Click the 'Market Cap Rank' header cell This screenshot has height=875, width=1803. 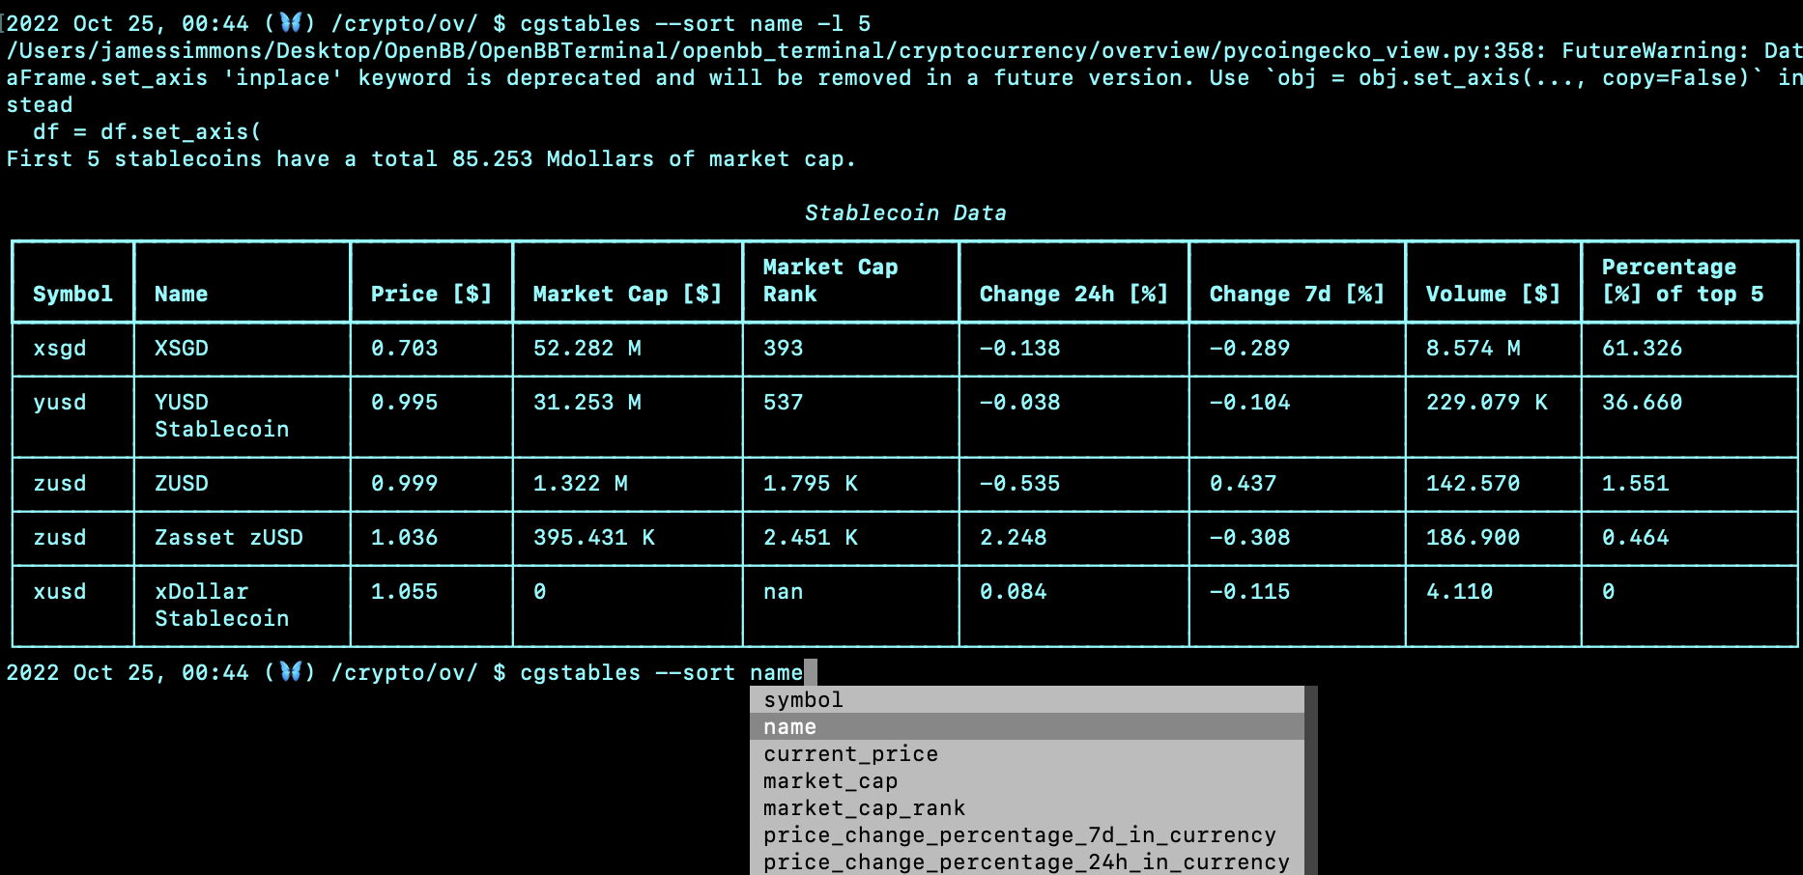click(830, 281)
